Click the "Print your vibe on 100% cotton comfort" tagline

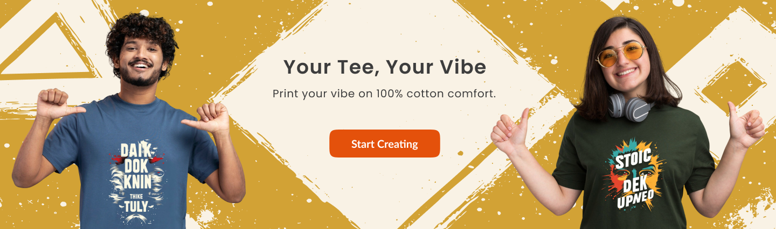[384, 94]
